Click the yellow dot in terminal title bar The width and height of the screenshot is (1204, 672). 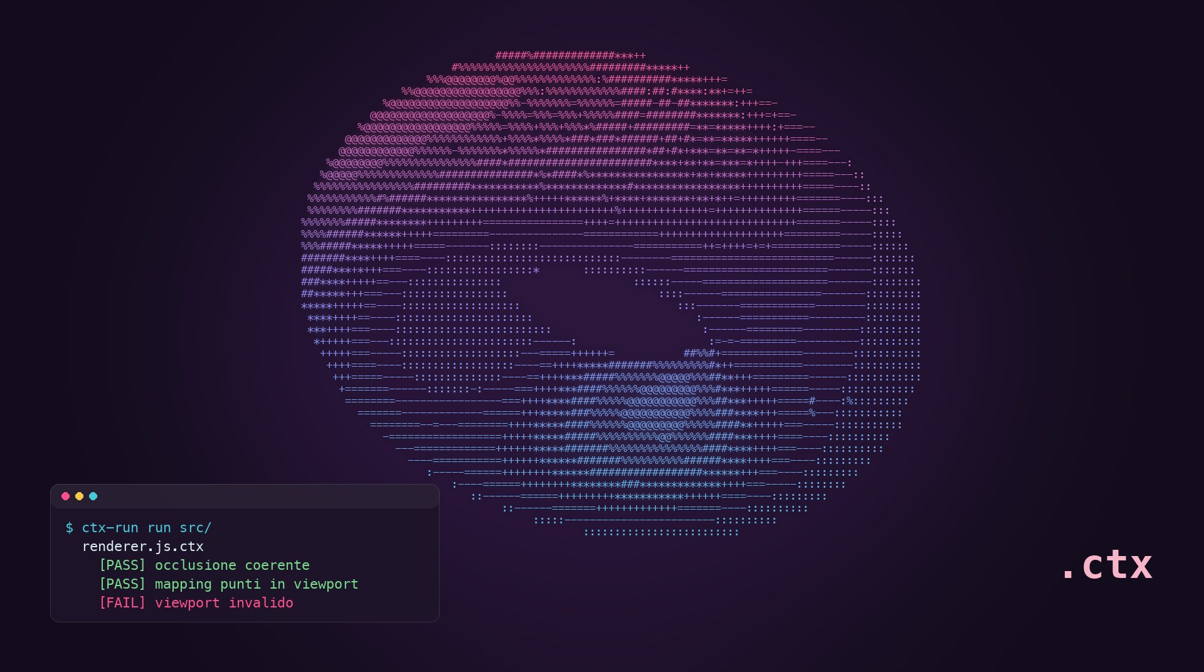coord(79,496)
